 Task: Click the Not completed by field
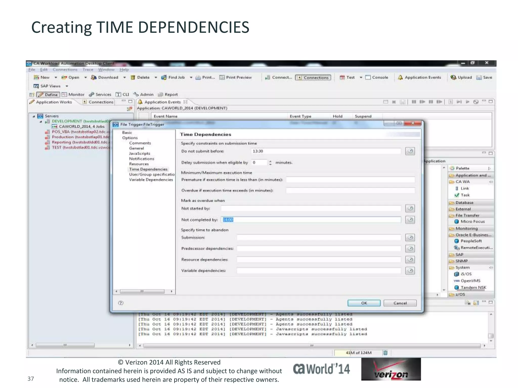(x=311, y=220)
